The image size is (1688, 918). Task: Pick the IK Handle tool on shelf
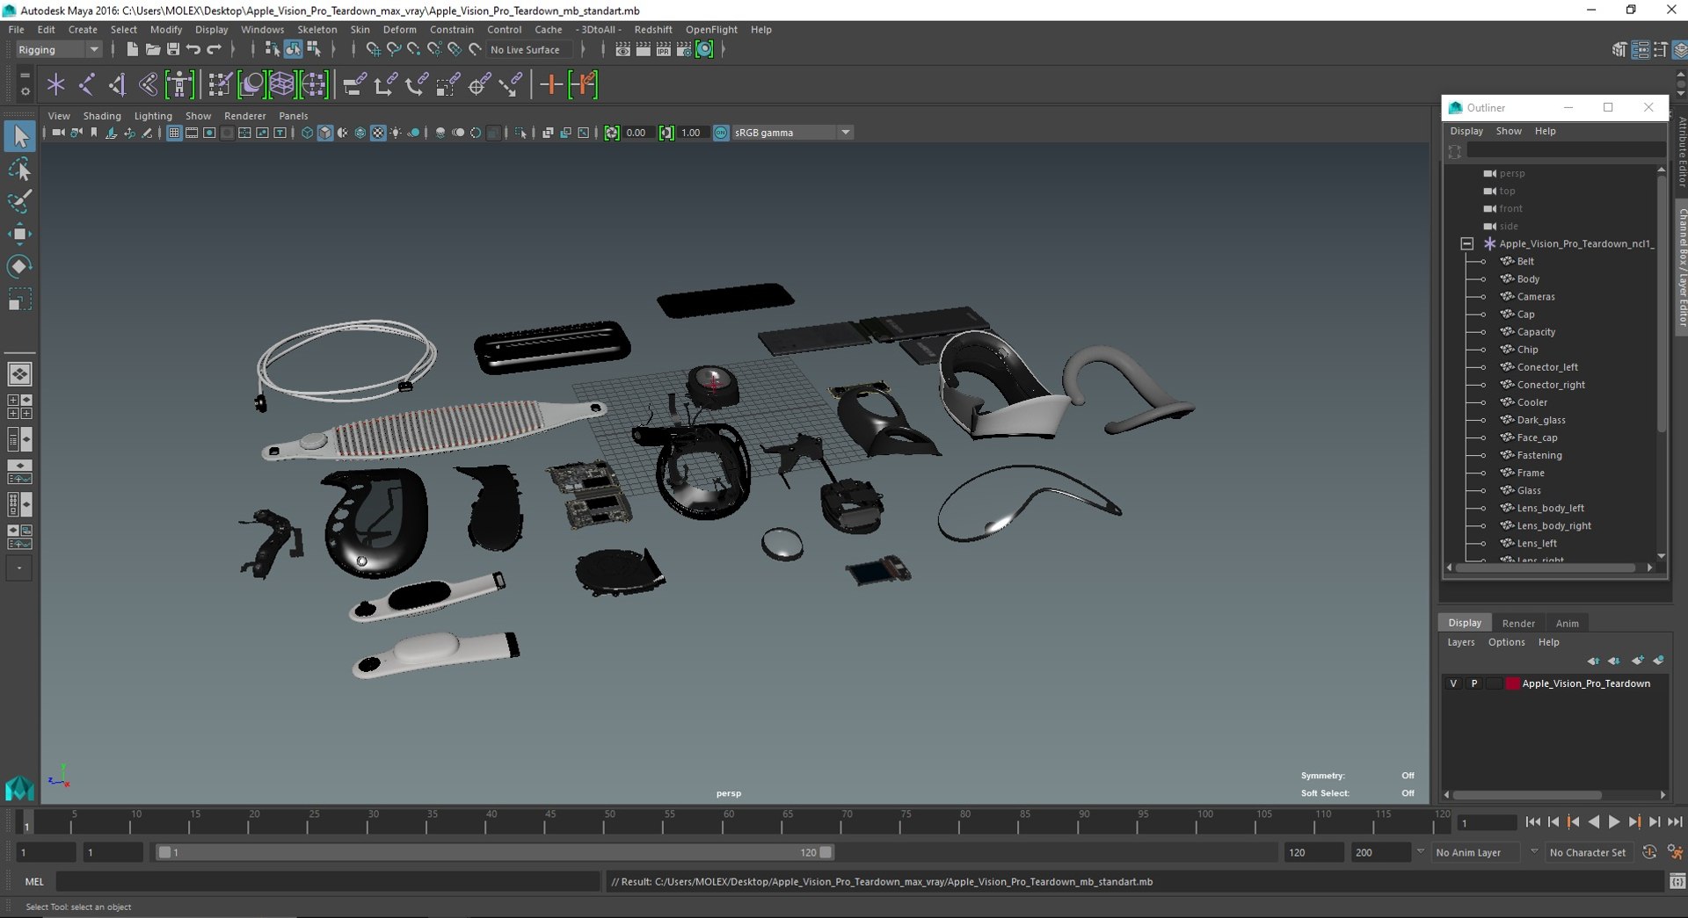pyautogui.click(x=117, y=84)
